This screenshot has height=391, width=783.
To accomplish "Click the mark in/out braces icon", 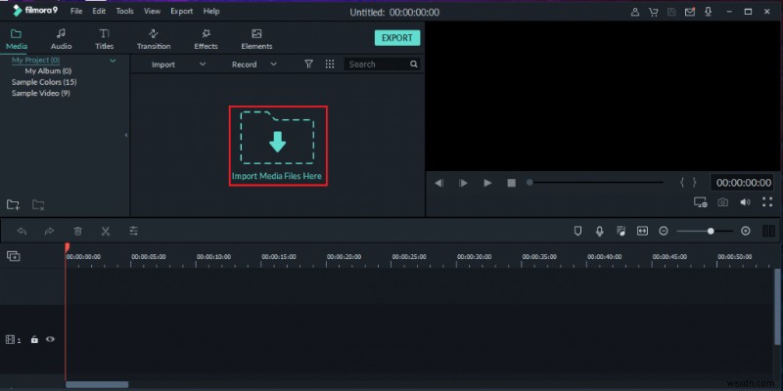I will tap(688, 183).
